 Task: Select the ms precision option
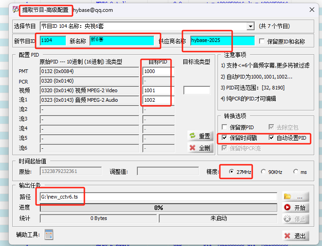[296, 172]
